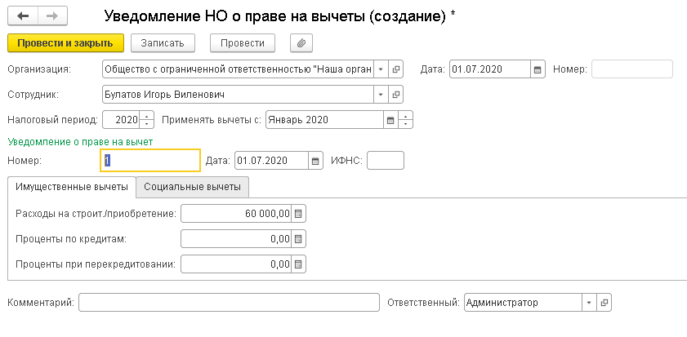
Task: Open calculator for loan interest field
Action: coord(298,240)
